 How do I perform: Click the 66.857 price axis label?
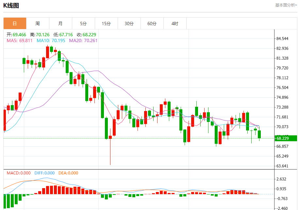coord(282,146)
